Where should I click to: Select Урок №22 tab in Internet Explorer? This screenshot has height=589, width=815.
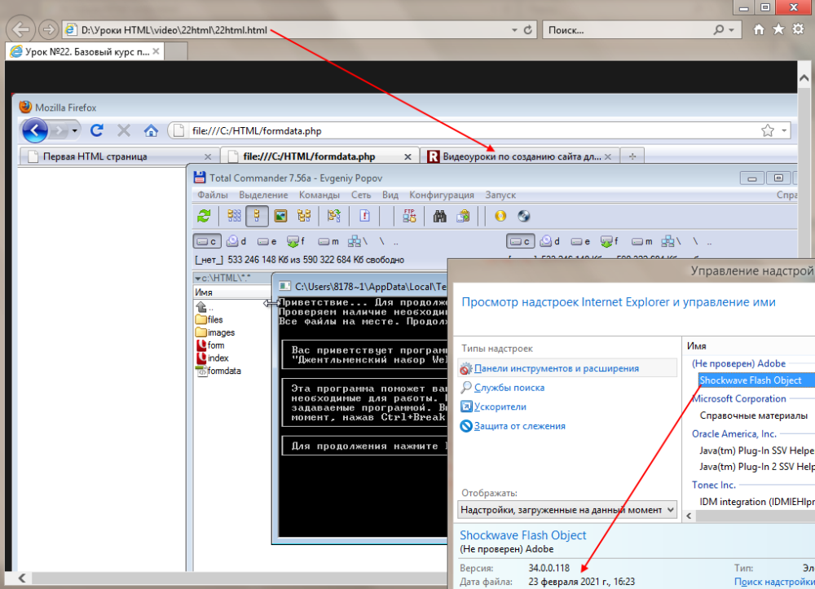[84, 51]
